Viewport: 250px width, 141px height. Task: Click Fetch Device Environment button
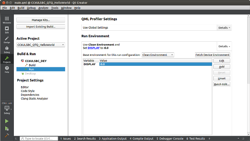(x=213, y=55)
